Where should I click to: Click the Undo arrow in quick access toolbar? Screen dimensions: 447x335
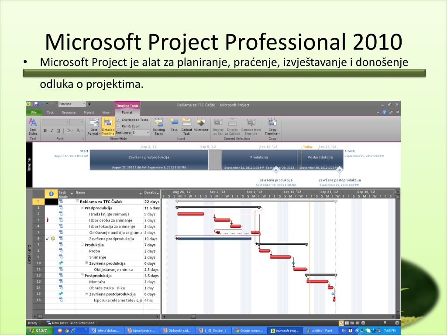tap(43, 104)
